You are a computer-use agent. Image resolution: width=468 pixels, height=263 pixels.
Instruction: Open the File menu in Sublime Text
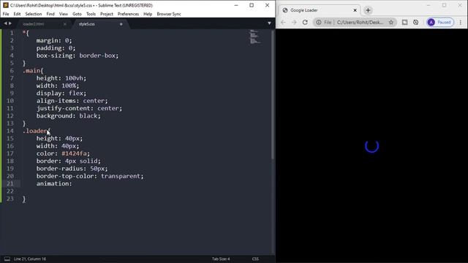[x=6, y=14]
